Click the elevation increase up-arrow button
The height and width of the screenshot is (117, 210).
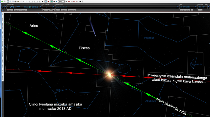pyautogui.click(x=59, y=10)
